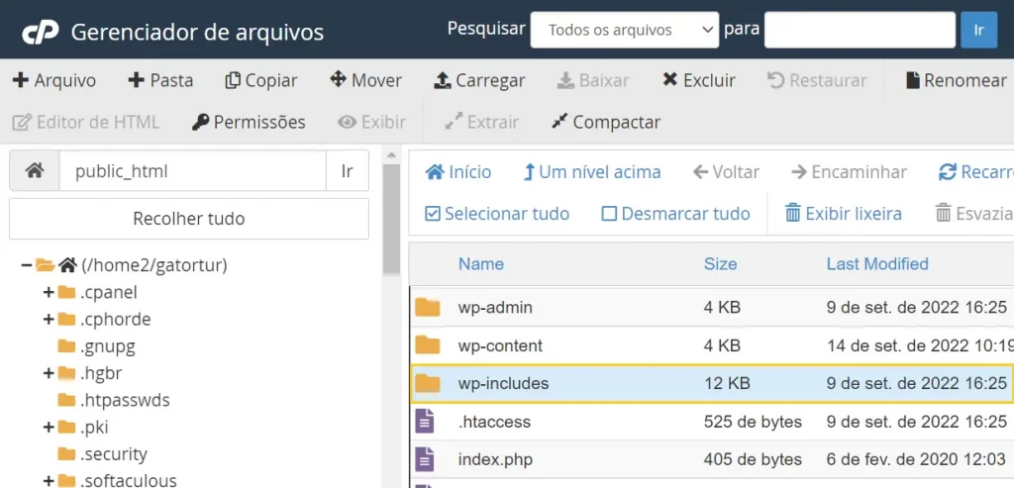Screen dimensions: 1014x488
Task: Click the Mover toolbar button
Action: pyautogui.click(x=365, y=80)
